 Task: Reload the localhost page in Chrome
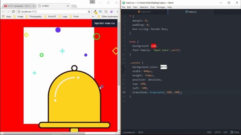coord(14,12)
